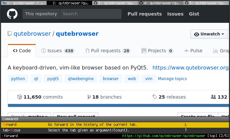This screenshot has height=139, width=230.
Task: Open Gist in top navigation
Action: tap(194, 14)
